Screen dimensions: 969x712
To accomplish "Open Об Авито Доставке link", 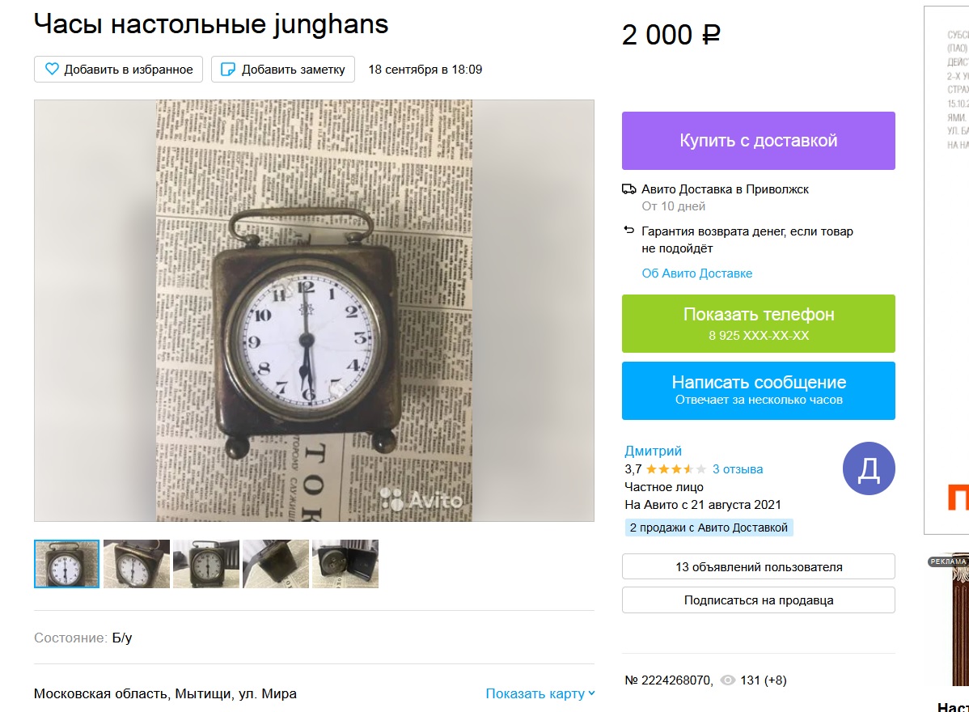I will click(x=696, y=273).
